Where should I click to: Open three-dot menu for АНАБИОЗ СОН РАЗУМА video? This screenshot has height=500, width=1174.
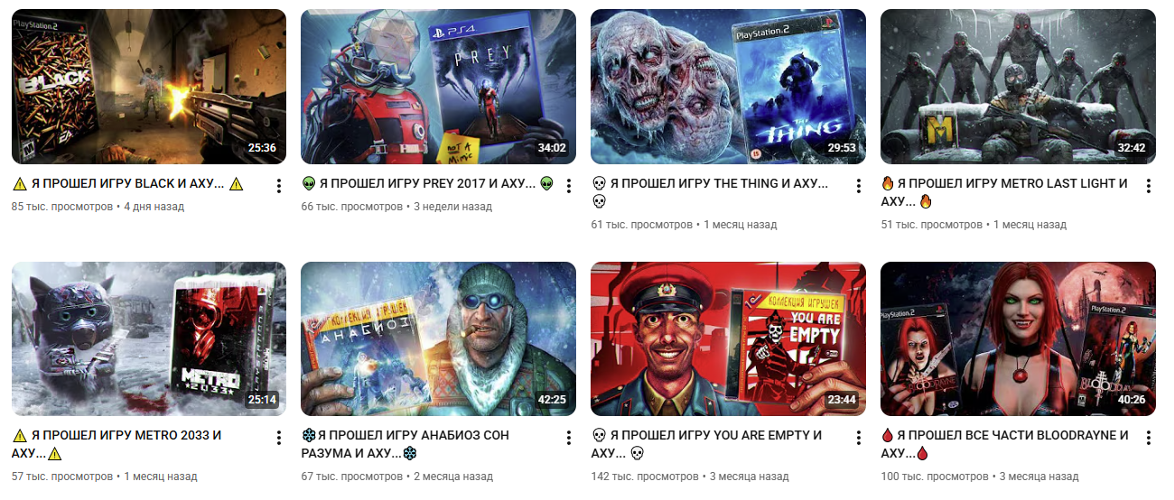(568, 438)
